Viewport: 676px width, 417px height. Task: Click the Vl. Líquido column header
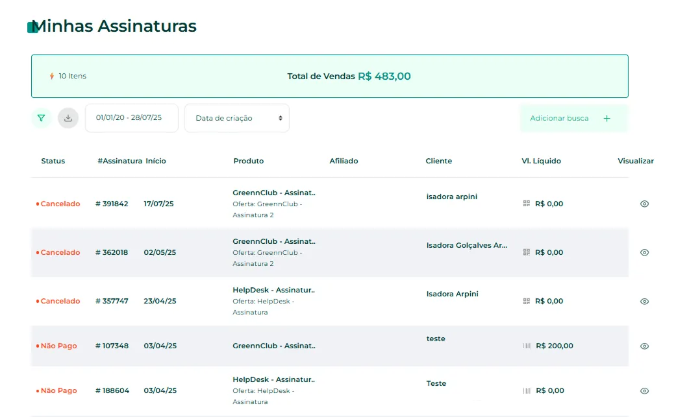[541, 161]
